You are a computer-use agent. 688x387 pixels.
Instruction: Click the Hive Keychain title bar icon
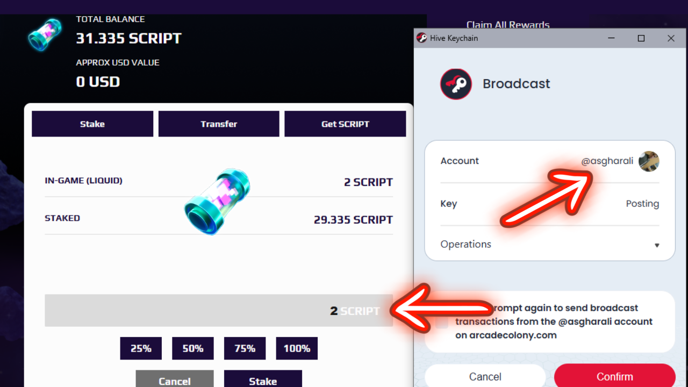[422, 38]
